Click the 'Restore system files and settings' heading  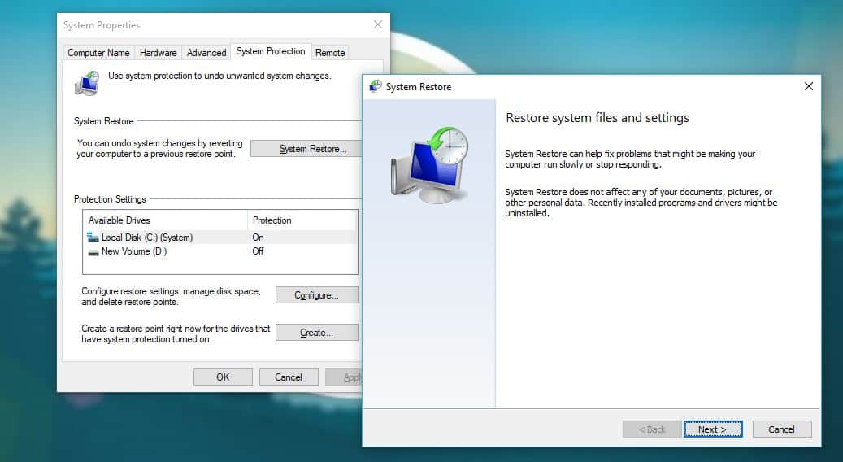(597, 118)
